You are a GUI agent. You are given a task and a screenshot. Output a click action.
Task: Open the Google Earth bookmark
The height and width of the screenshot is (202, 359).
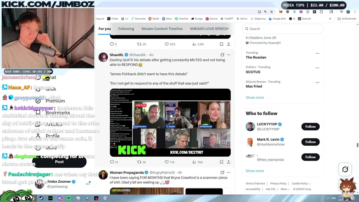click(x=277, y=19)
